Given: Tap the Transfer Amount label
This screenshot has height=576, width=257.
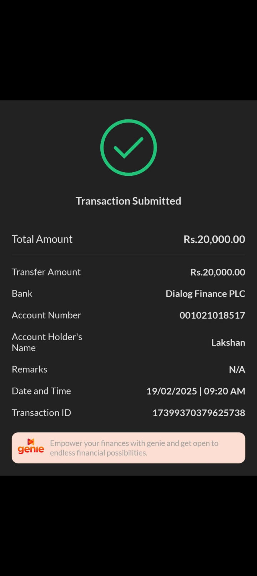Looking at the screenshot, I should coord(46,272).
